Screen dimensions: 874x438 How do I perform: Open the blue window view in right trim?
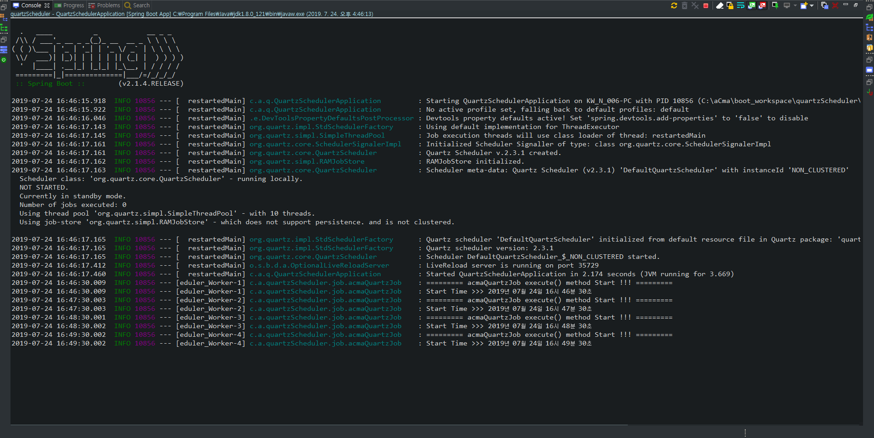click(869, 70)
